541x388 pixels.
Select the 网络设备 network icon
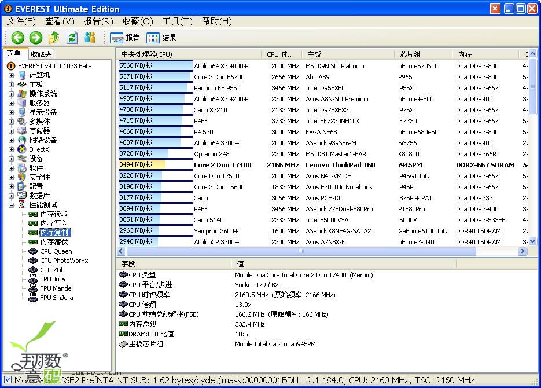click(22, 140)
